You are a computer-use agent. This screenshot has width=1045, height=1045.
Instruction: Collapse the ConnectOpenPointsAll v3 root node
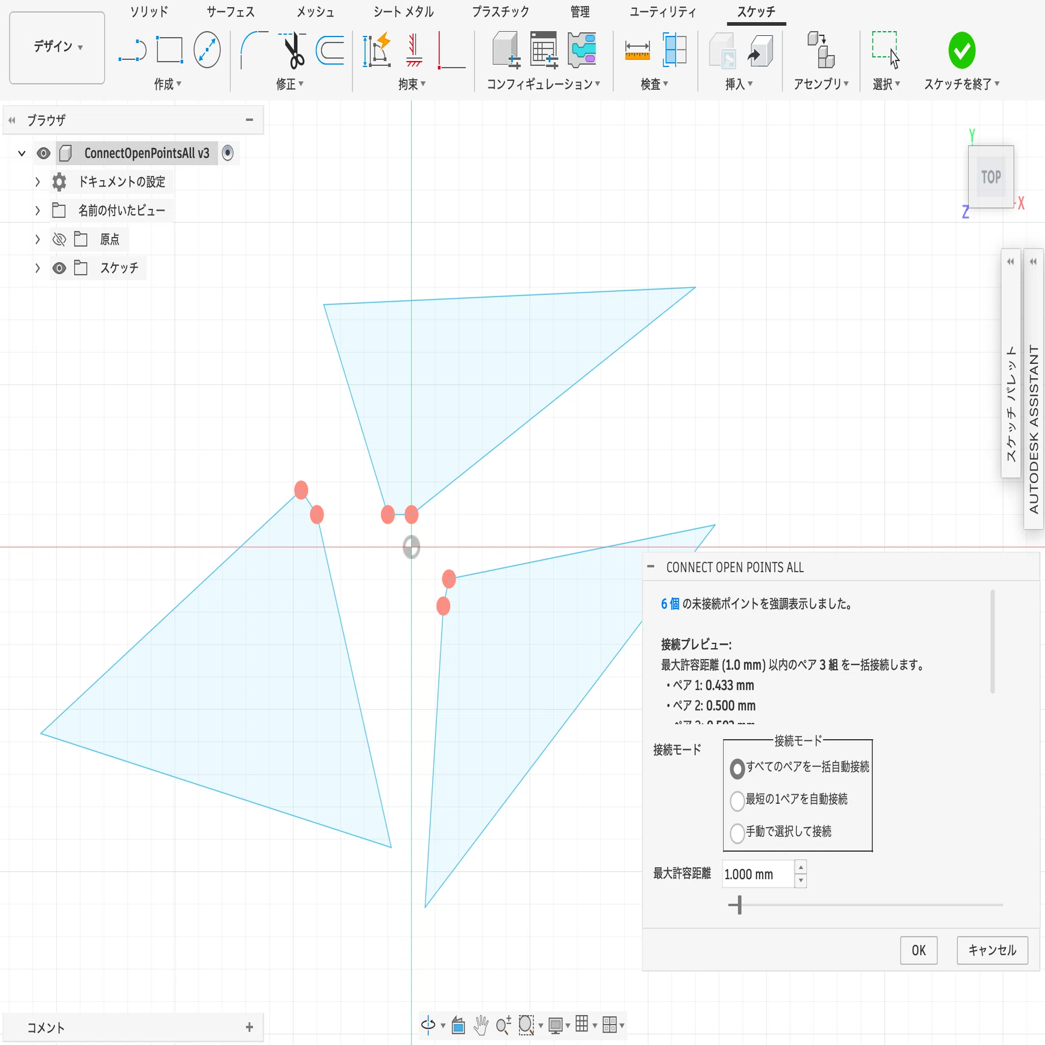22,154
